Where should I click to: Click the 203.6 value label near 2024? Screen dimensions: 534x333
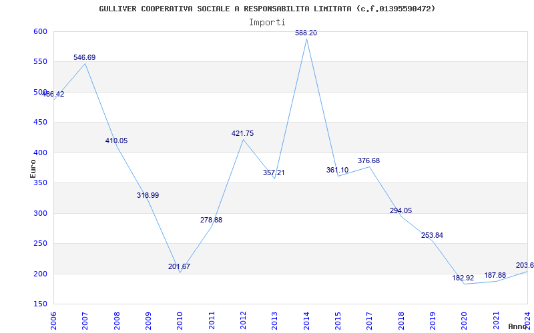click(x=525, y=265)
